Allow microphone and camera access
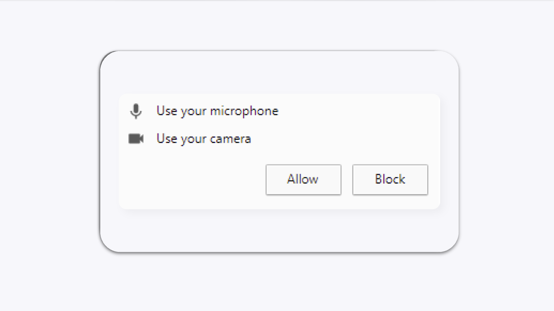554x311 pixels. click(304, 180)
